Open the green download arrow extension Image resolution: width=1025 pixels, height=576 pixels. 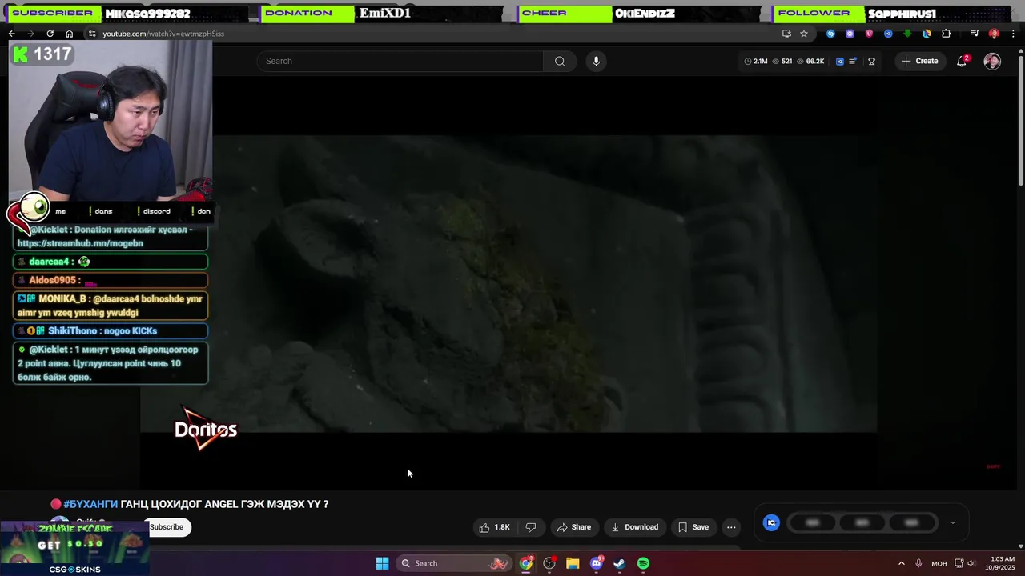pyautogui.click(x=907, y=34)
